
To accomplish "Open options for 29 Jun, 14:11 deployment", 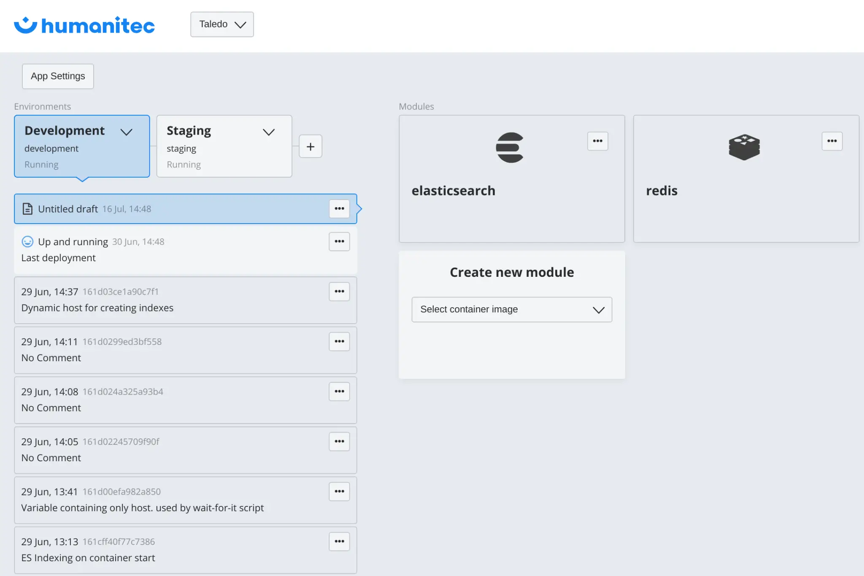I will click(x=339, y=341).
